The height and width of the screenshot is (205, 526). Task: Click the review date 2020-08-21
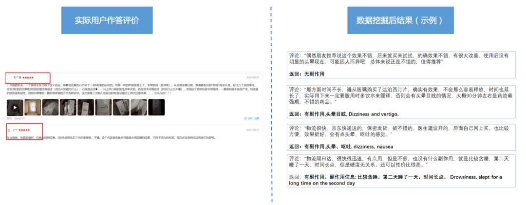[x=253, y=77]
